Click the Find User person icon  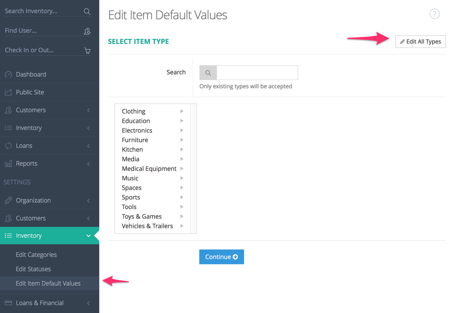[87, 31]
